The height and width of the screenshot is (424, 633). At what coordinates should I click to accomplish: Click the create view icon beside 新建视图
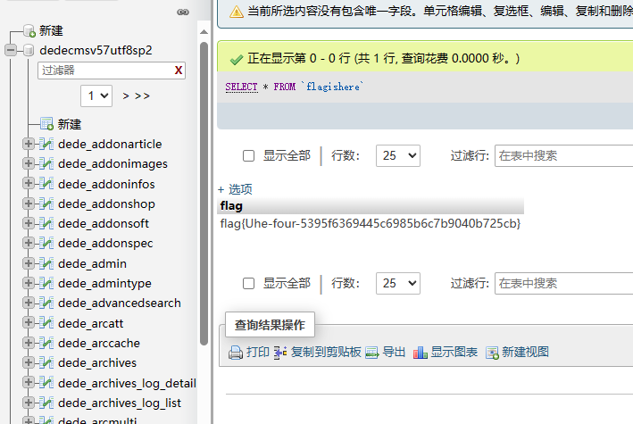(x=492, y=353)
